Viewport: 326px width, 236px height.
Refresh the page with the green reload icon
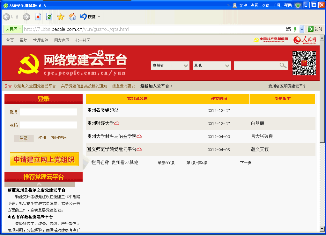(49, 17)
